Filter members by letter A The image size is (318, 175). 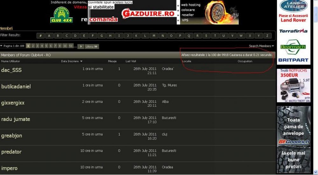pos(49,36)
